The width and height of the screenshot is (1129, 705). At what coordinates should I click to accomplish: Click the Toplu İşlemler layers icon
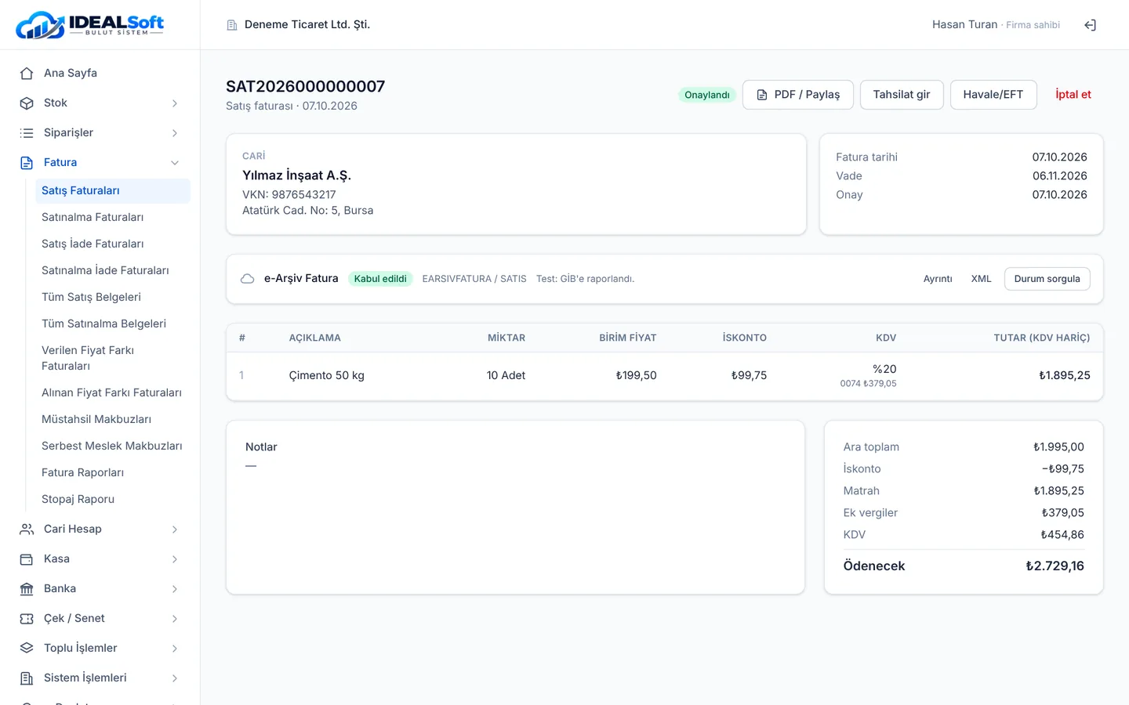click(27, 648)
